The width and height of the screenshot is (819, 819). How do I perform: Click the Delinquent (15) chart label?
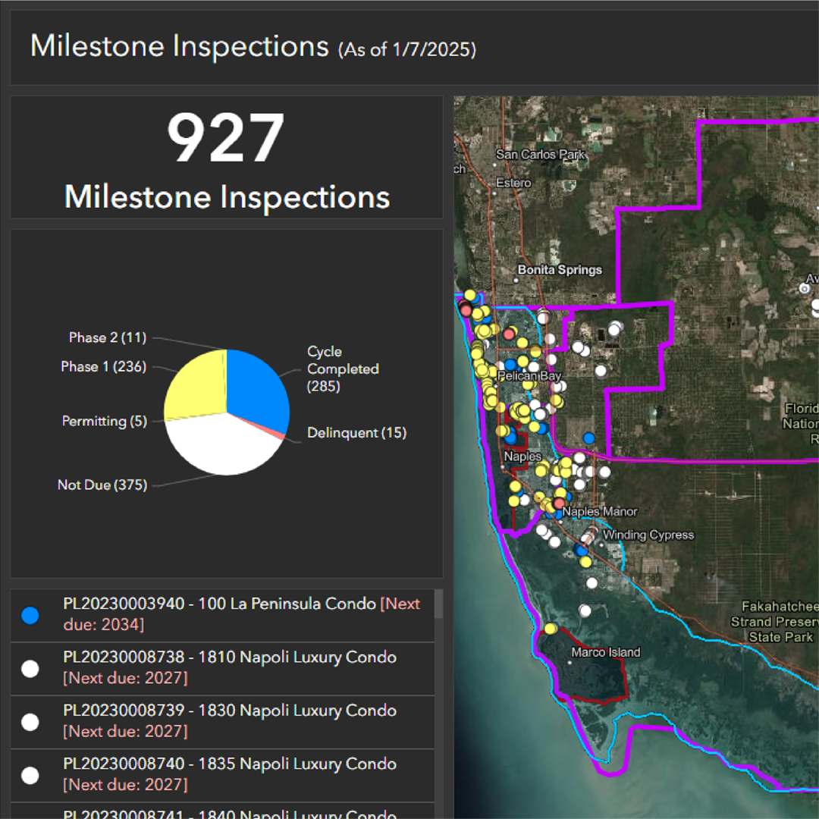pos(356,433)
